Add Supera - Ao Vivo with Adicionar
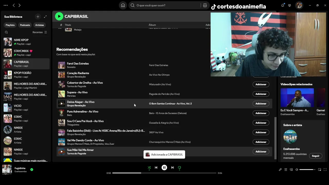 (x=261, y=94)
